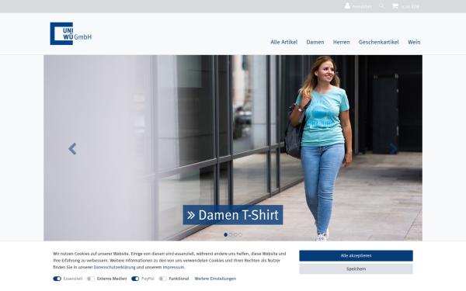The width and height of the screenshot is (466, 291).
Task: Select the fourth carousel dot
Action: (240, 234)
